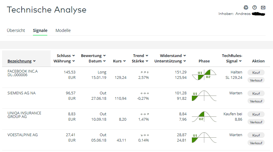
Task: Sort by TechRules-Signal column
Action: click(x=232, y=58)
